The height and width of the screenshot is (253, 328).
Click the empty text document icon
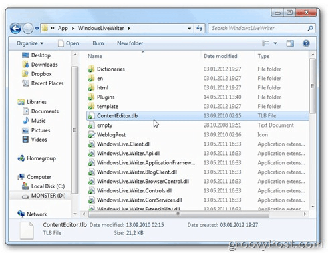[91, 125]
